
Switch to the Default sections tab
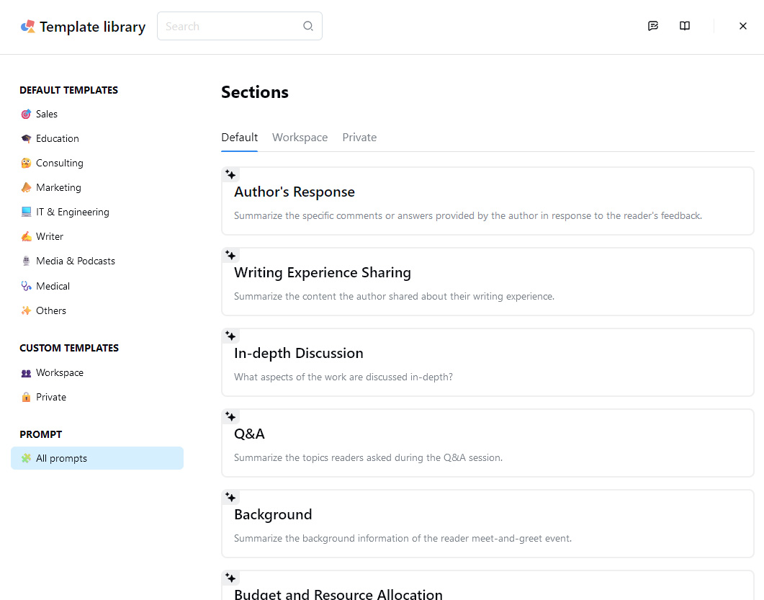[239, 138]
